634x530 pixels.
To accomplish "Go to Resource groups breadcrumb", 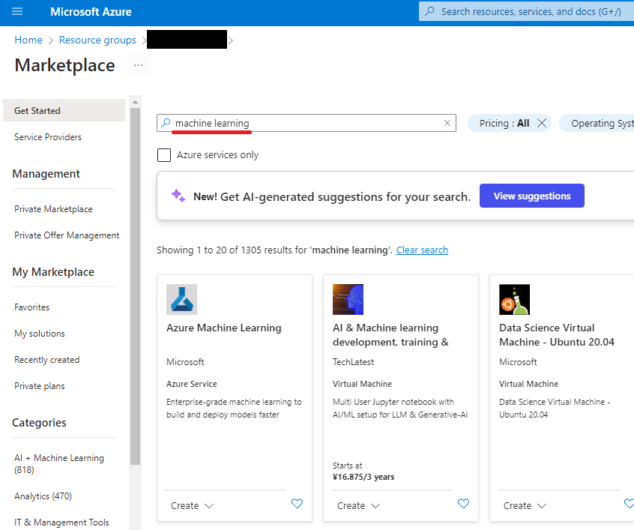I will coord(97,40).
